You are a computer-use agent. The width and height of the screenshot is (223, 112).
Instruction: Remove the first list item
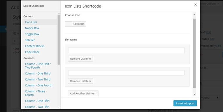pyautogui.click(x=80, y=59)
